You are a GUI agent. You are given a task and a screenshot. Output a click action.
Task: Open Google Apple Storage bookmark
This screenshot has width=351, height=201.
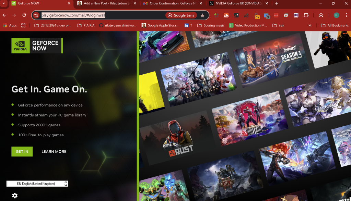coord(160,25)
